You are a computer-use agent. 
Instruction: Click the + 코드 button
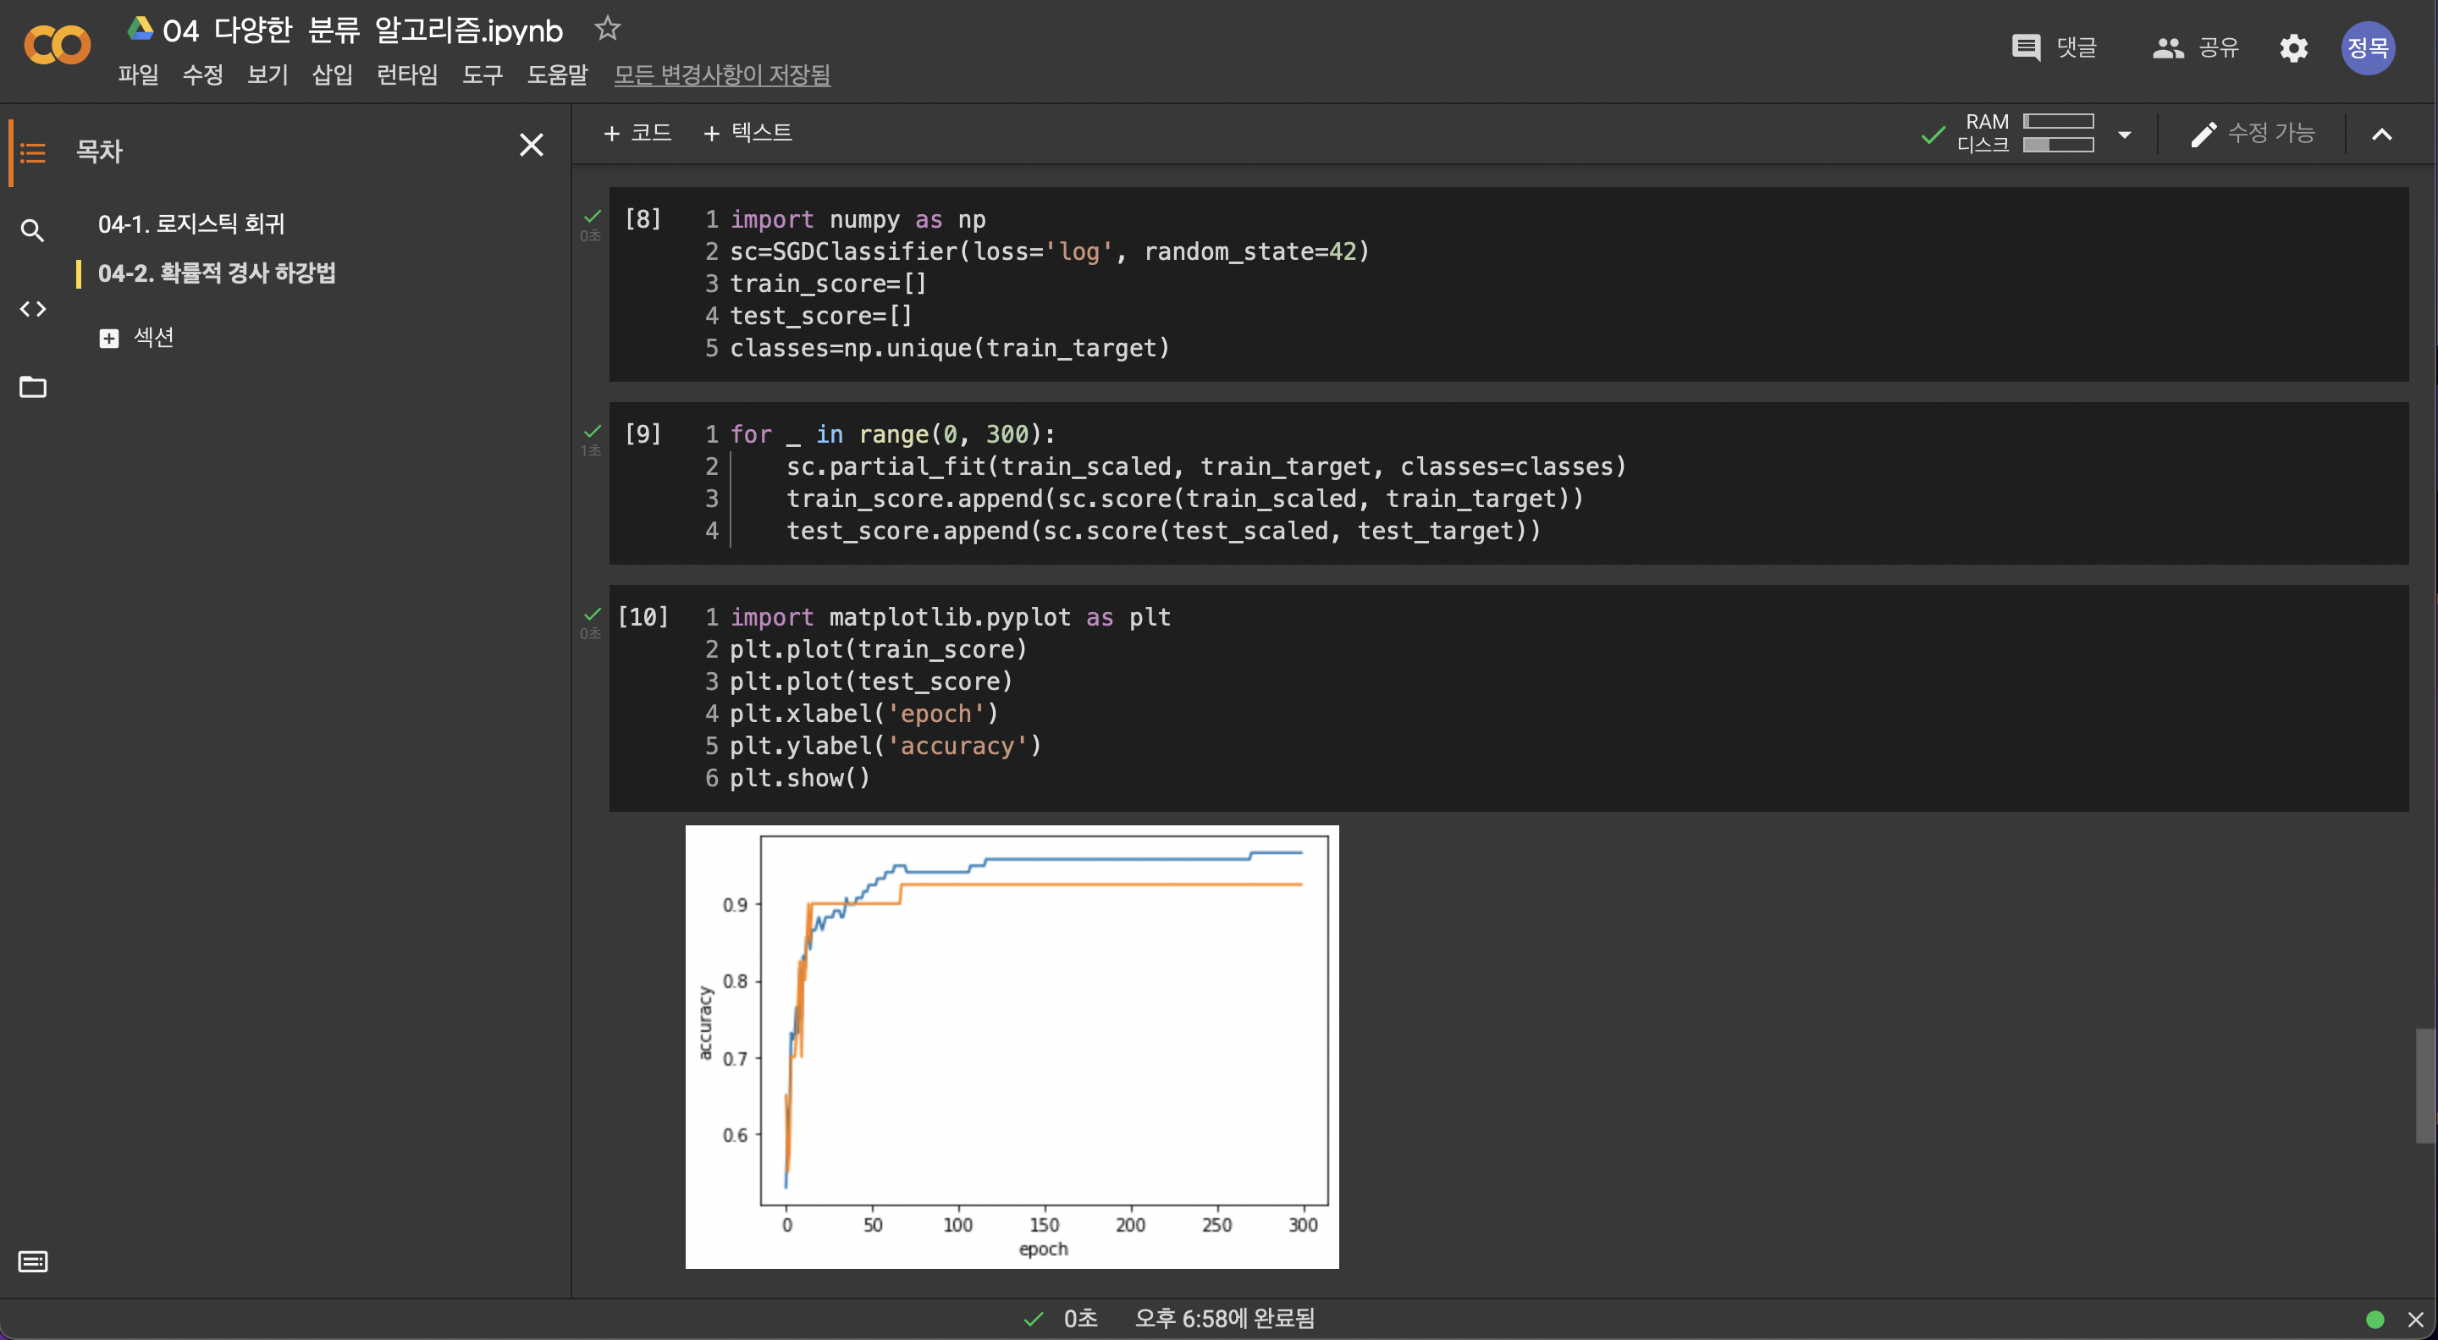(x=638, y=133)
